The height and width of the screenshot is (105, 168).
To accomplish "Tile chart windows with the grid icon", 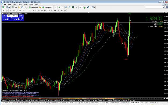I will 73,8.
